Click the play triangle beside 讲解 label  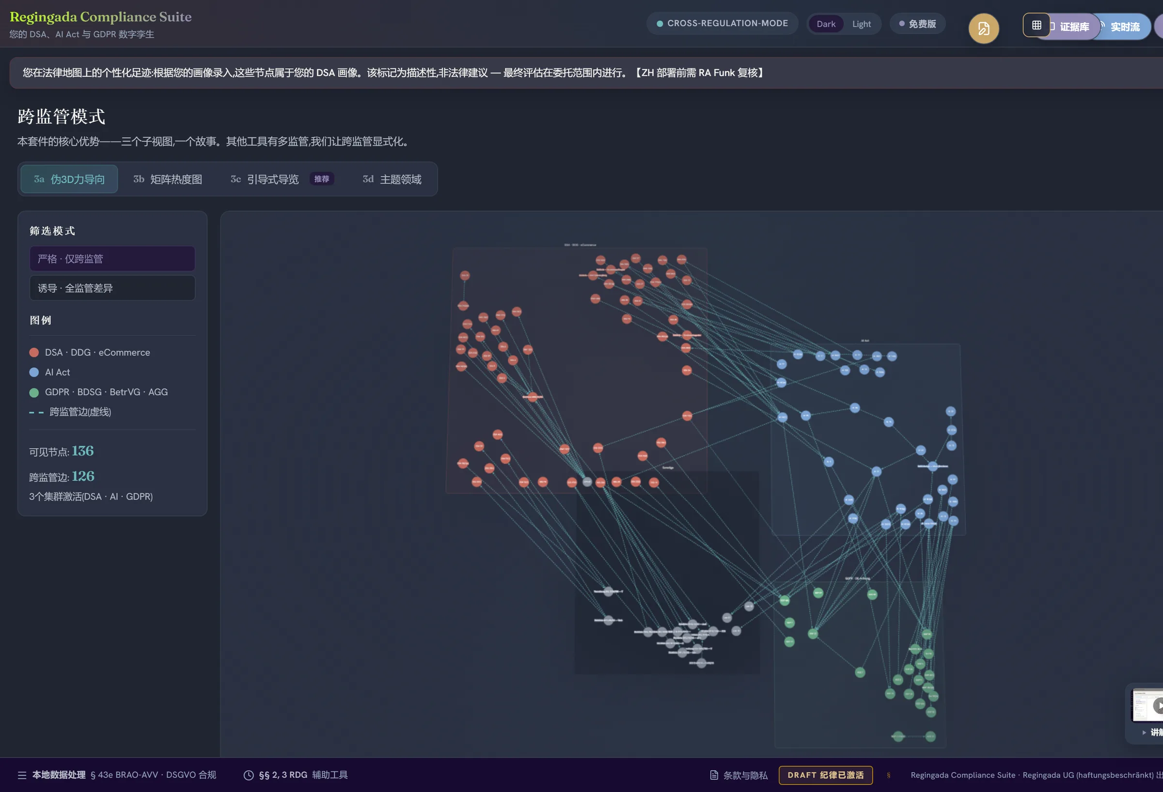point(1144,732)
